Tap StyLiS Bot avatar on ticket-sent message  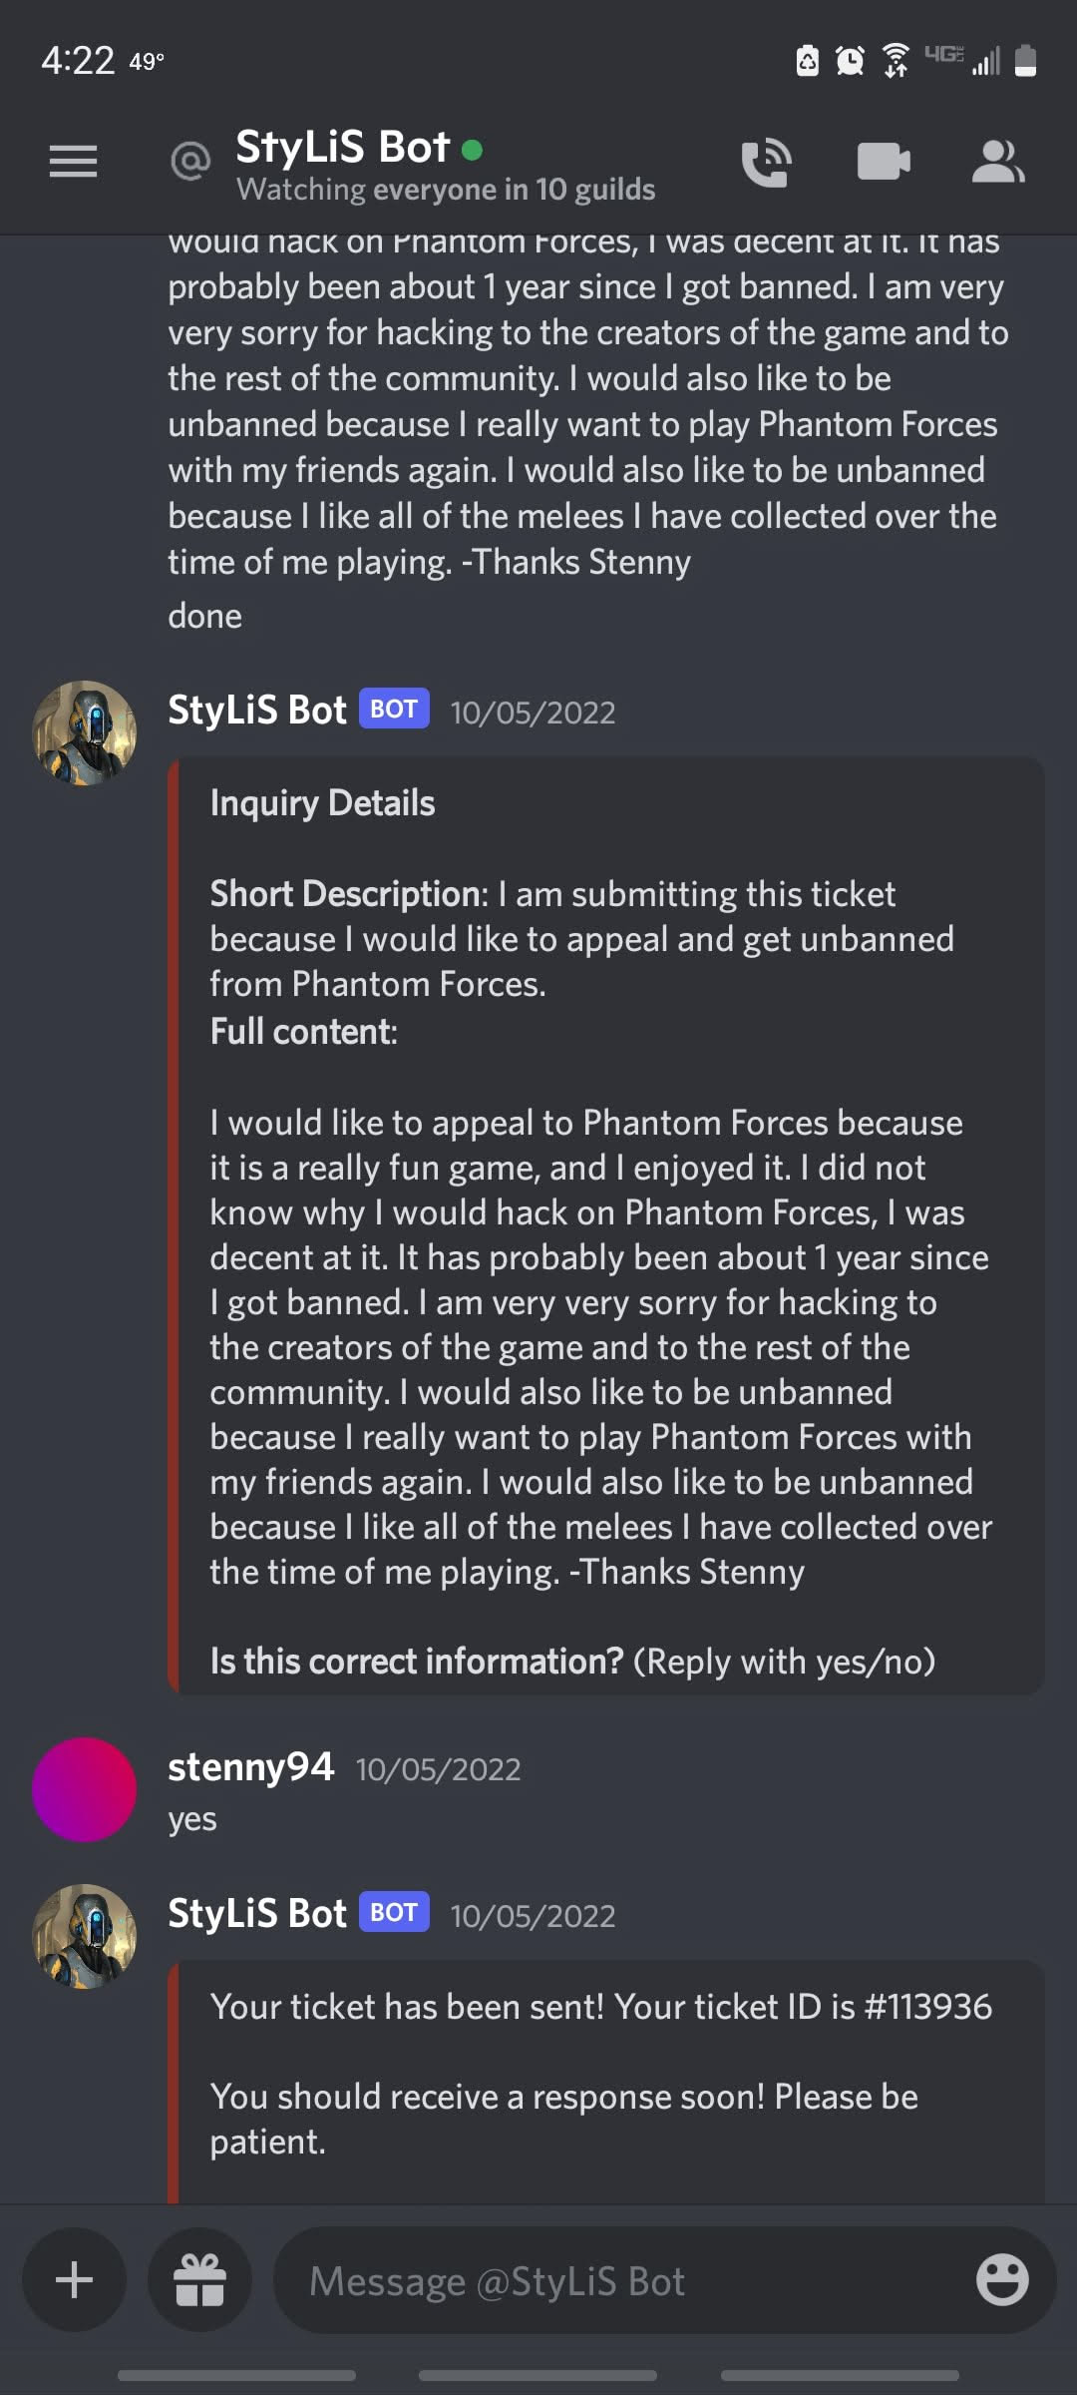tap(85, 1937)
